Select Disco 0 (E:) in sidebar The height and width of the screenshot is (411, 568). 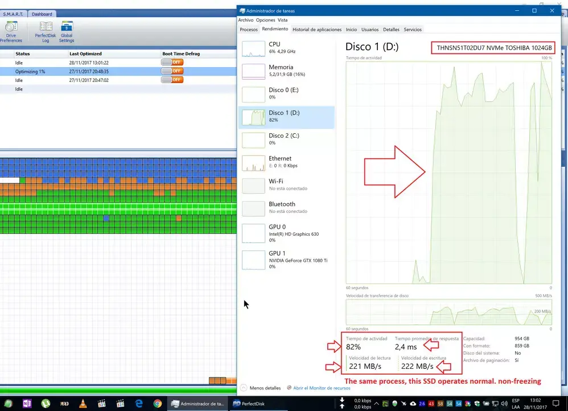pos(286,94)
